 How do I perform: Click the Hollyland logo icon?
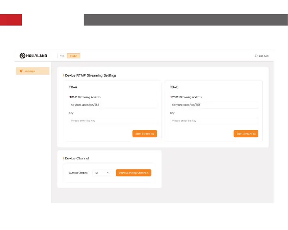pyautogui.click(x=23, y=56)
